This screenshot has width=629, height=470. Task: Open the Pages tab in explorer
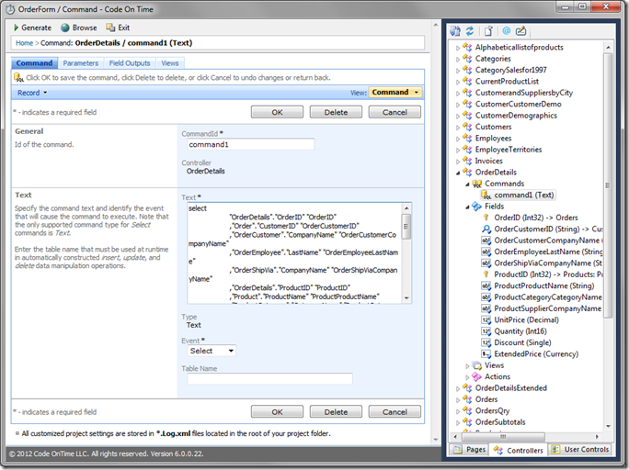469,450
